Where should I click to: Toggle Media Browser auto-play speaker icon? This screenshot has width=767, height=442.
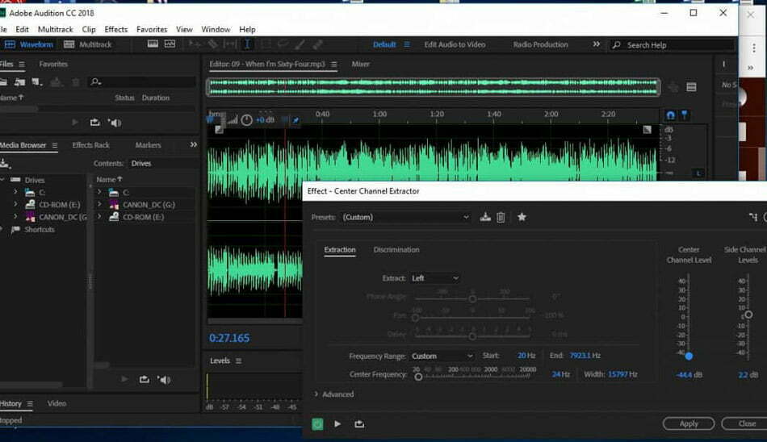[x=165, y=379]
